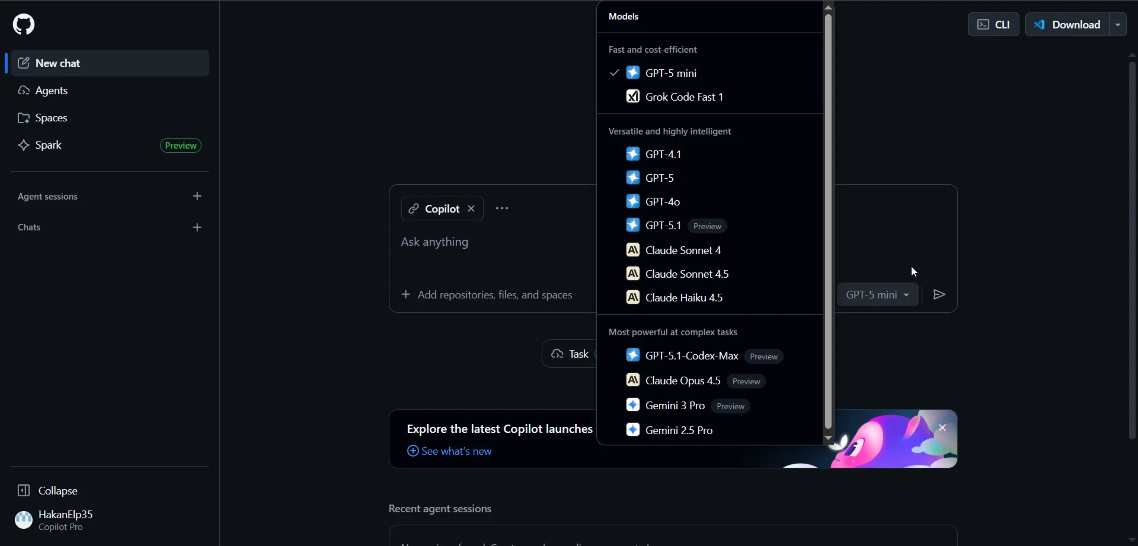Switch to the GPT-5 model
The image size is (1138, 546).
pyautogui.click(x=709, y=178)
